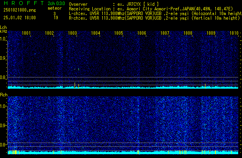Click the tallest yellow Lch spike before 1803

click(75, 85)
